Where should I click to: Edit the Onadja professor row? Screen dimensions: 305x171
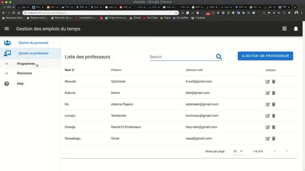tap(268, 127)
